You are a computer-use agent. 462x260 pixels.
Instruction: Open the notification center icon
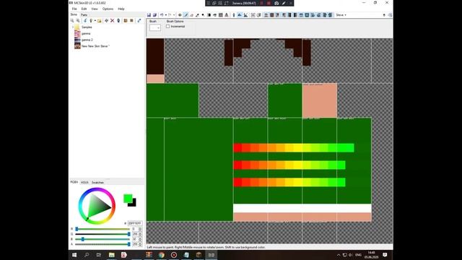coord(385,255)
